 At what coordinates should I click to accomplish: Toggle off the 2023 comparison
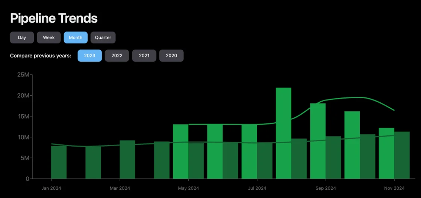point(89,55)
